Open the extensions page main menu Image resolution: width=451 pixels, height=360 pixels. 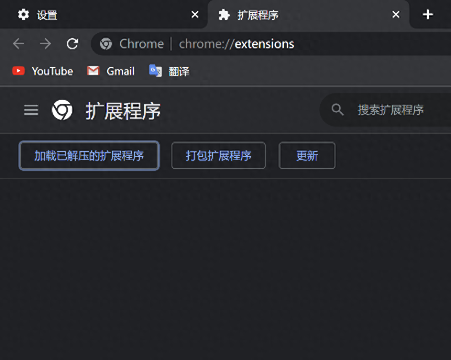(31, 110)
